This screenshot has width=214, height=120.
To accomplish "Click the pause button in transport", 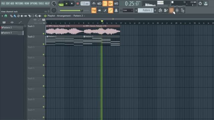I will (67, 4).
